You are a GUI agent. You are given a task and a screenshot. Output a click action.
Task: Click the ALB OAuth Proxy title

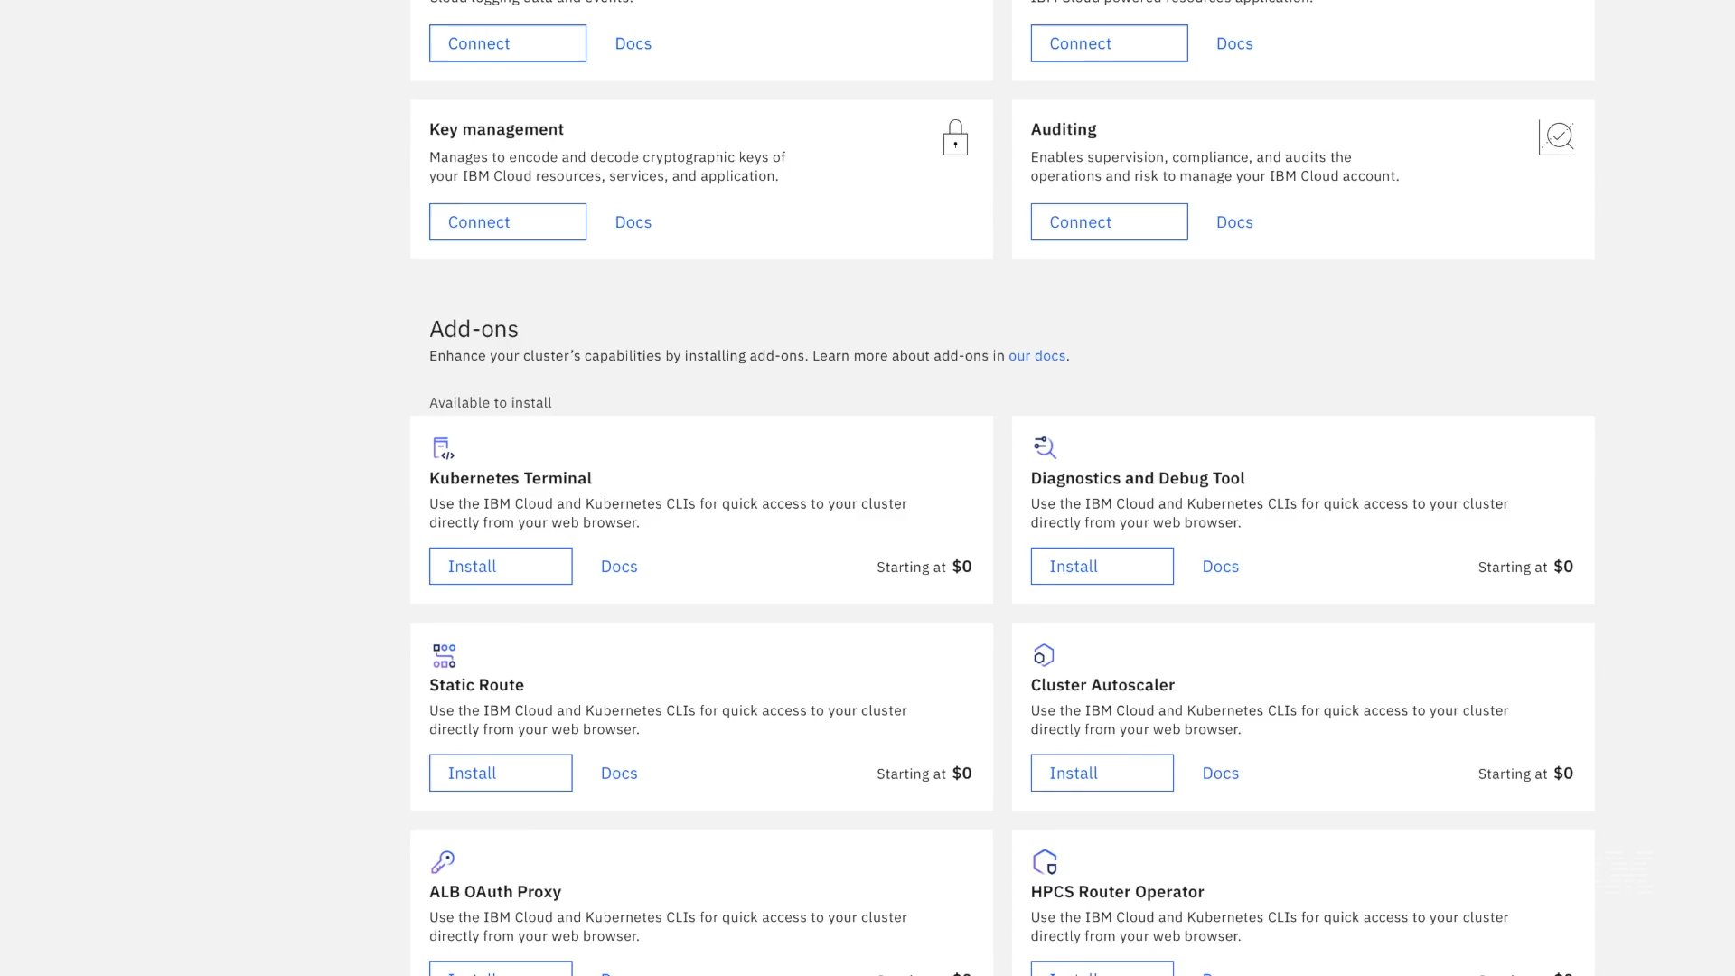[x=495, y=892]
